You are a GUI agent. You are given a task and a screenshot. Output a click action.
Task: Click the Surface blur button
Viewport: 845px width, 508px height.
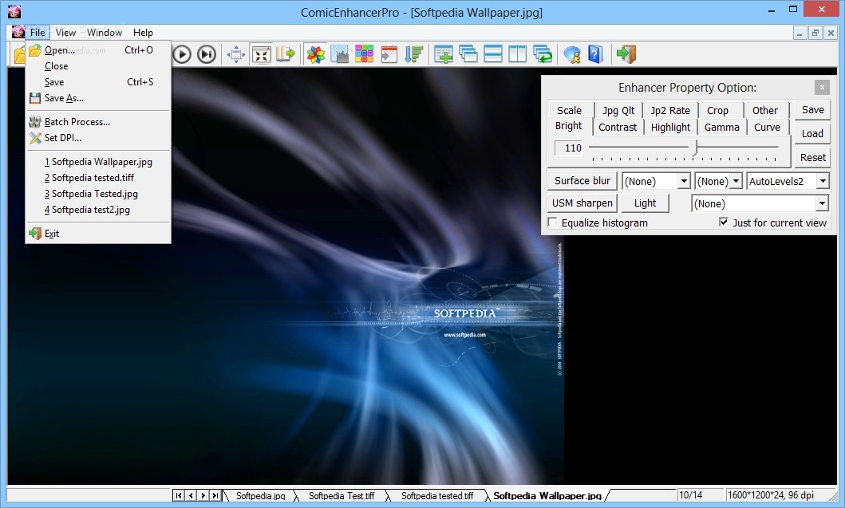pyautogui.click(x=582, y=180)
